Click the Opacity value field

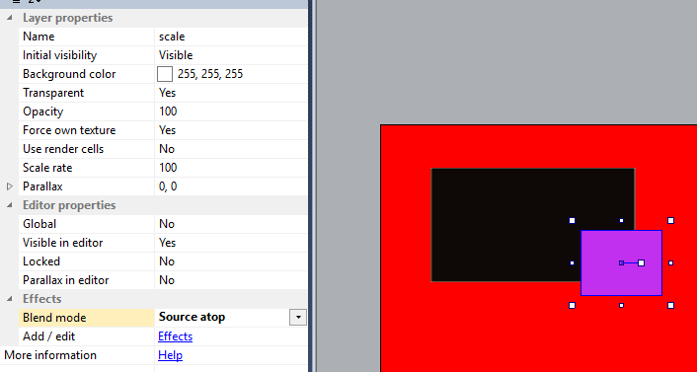pyautogui.click(x=230, y=112)
